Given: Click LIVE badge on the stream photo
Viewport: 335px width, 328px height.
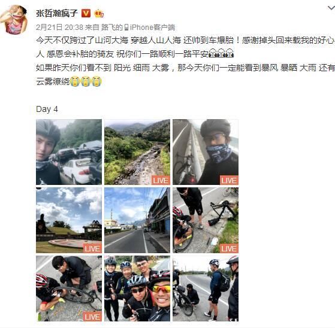Looking at the screenshot, I should pyautogui.click(x=161, y=180).
